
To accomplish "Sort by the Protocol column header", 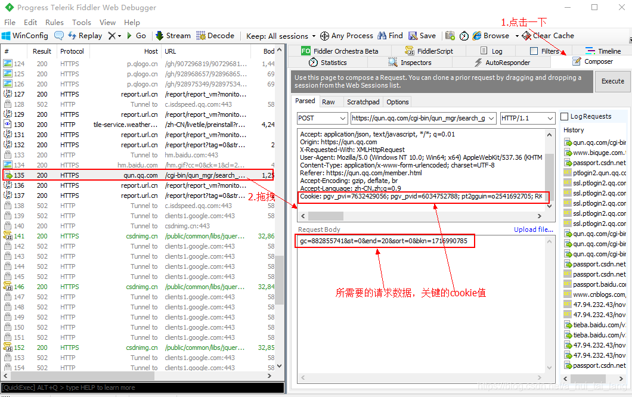I will (72, 51).
